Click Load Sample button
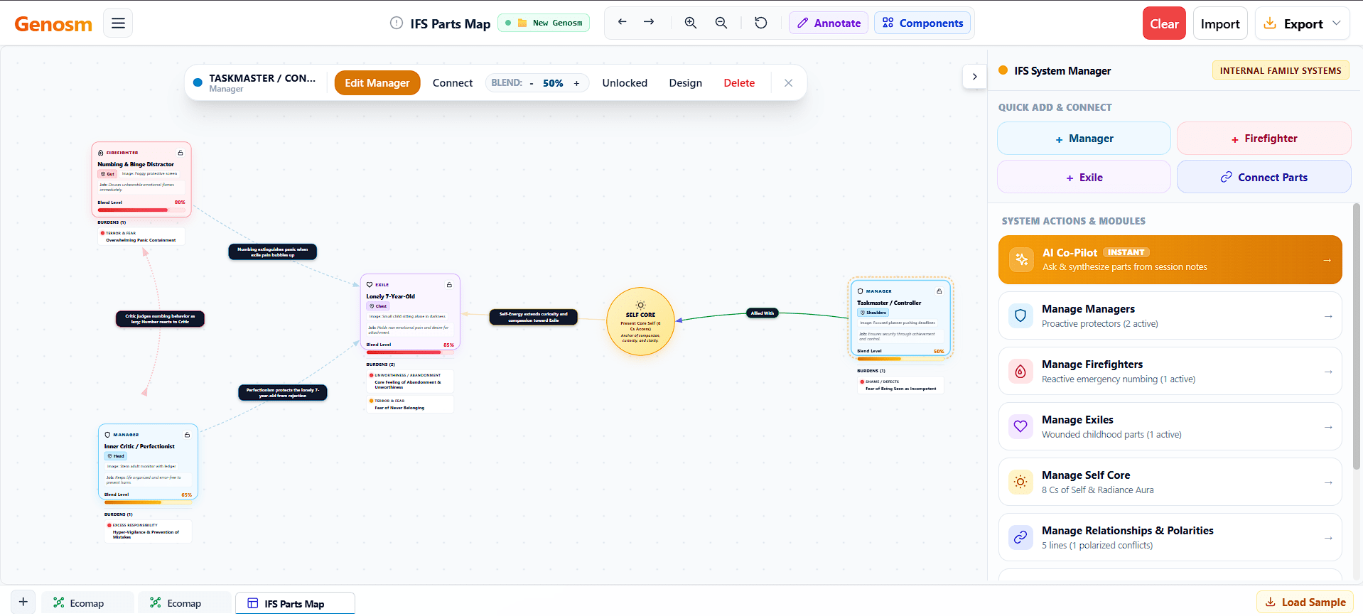This screenshot has height=616, width=1363. pyautogui.click(x=1305, y=603)
